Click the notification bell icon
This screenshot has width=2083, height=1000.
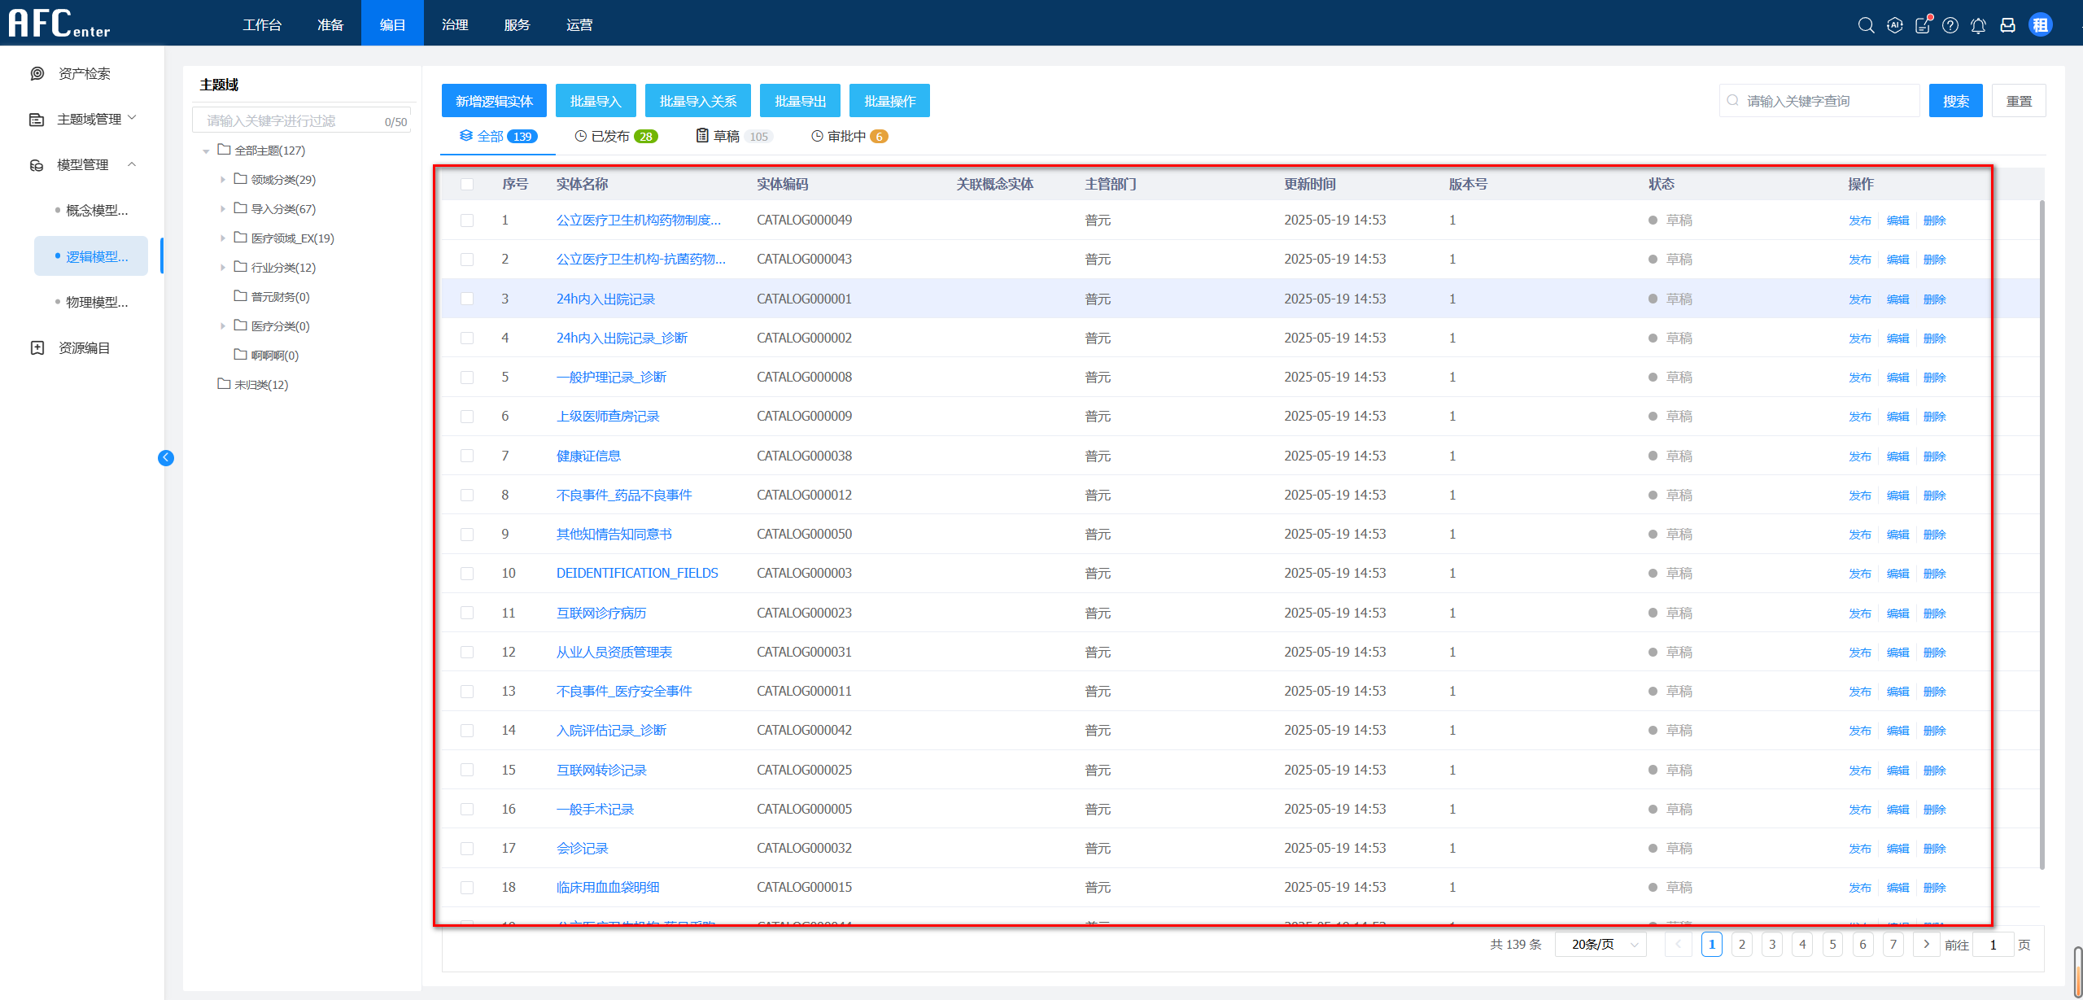click(x=1978, y=25)
